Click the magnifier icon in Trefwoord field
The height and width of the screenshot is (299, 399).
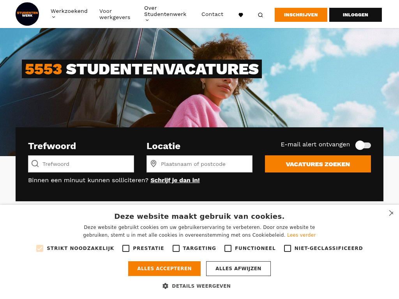click(x=35, y=164)
